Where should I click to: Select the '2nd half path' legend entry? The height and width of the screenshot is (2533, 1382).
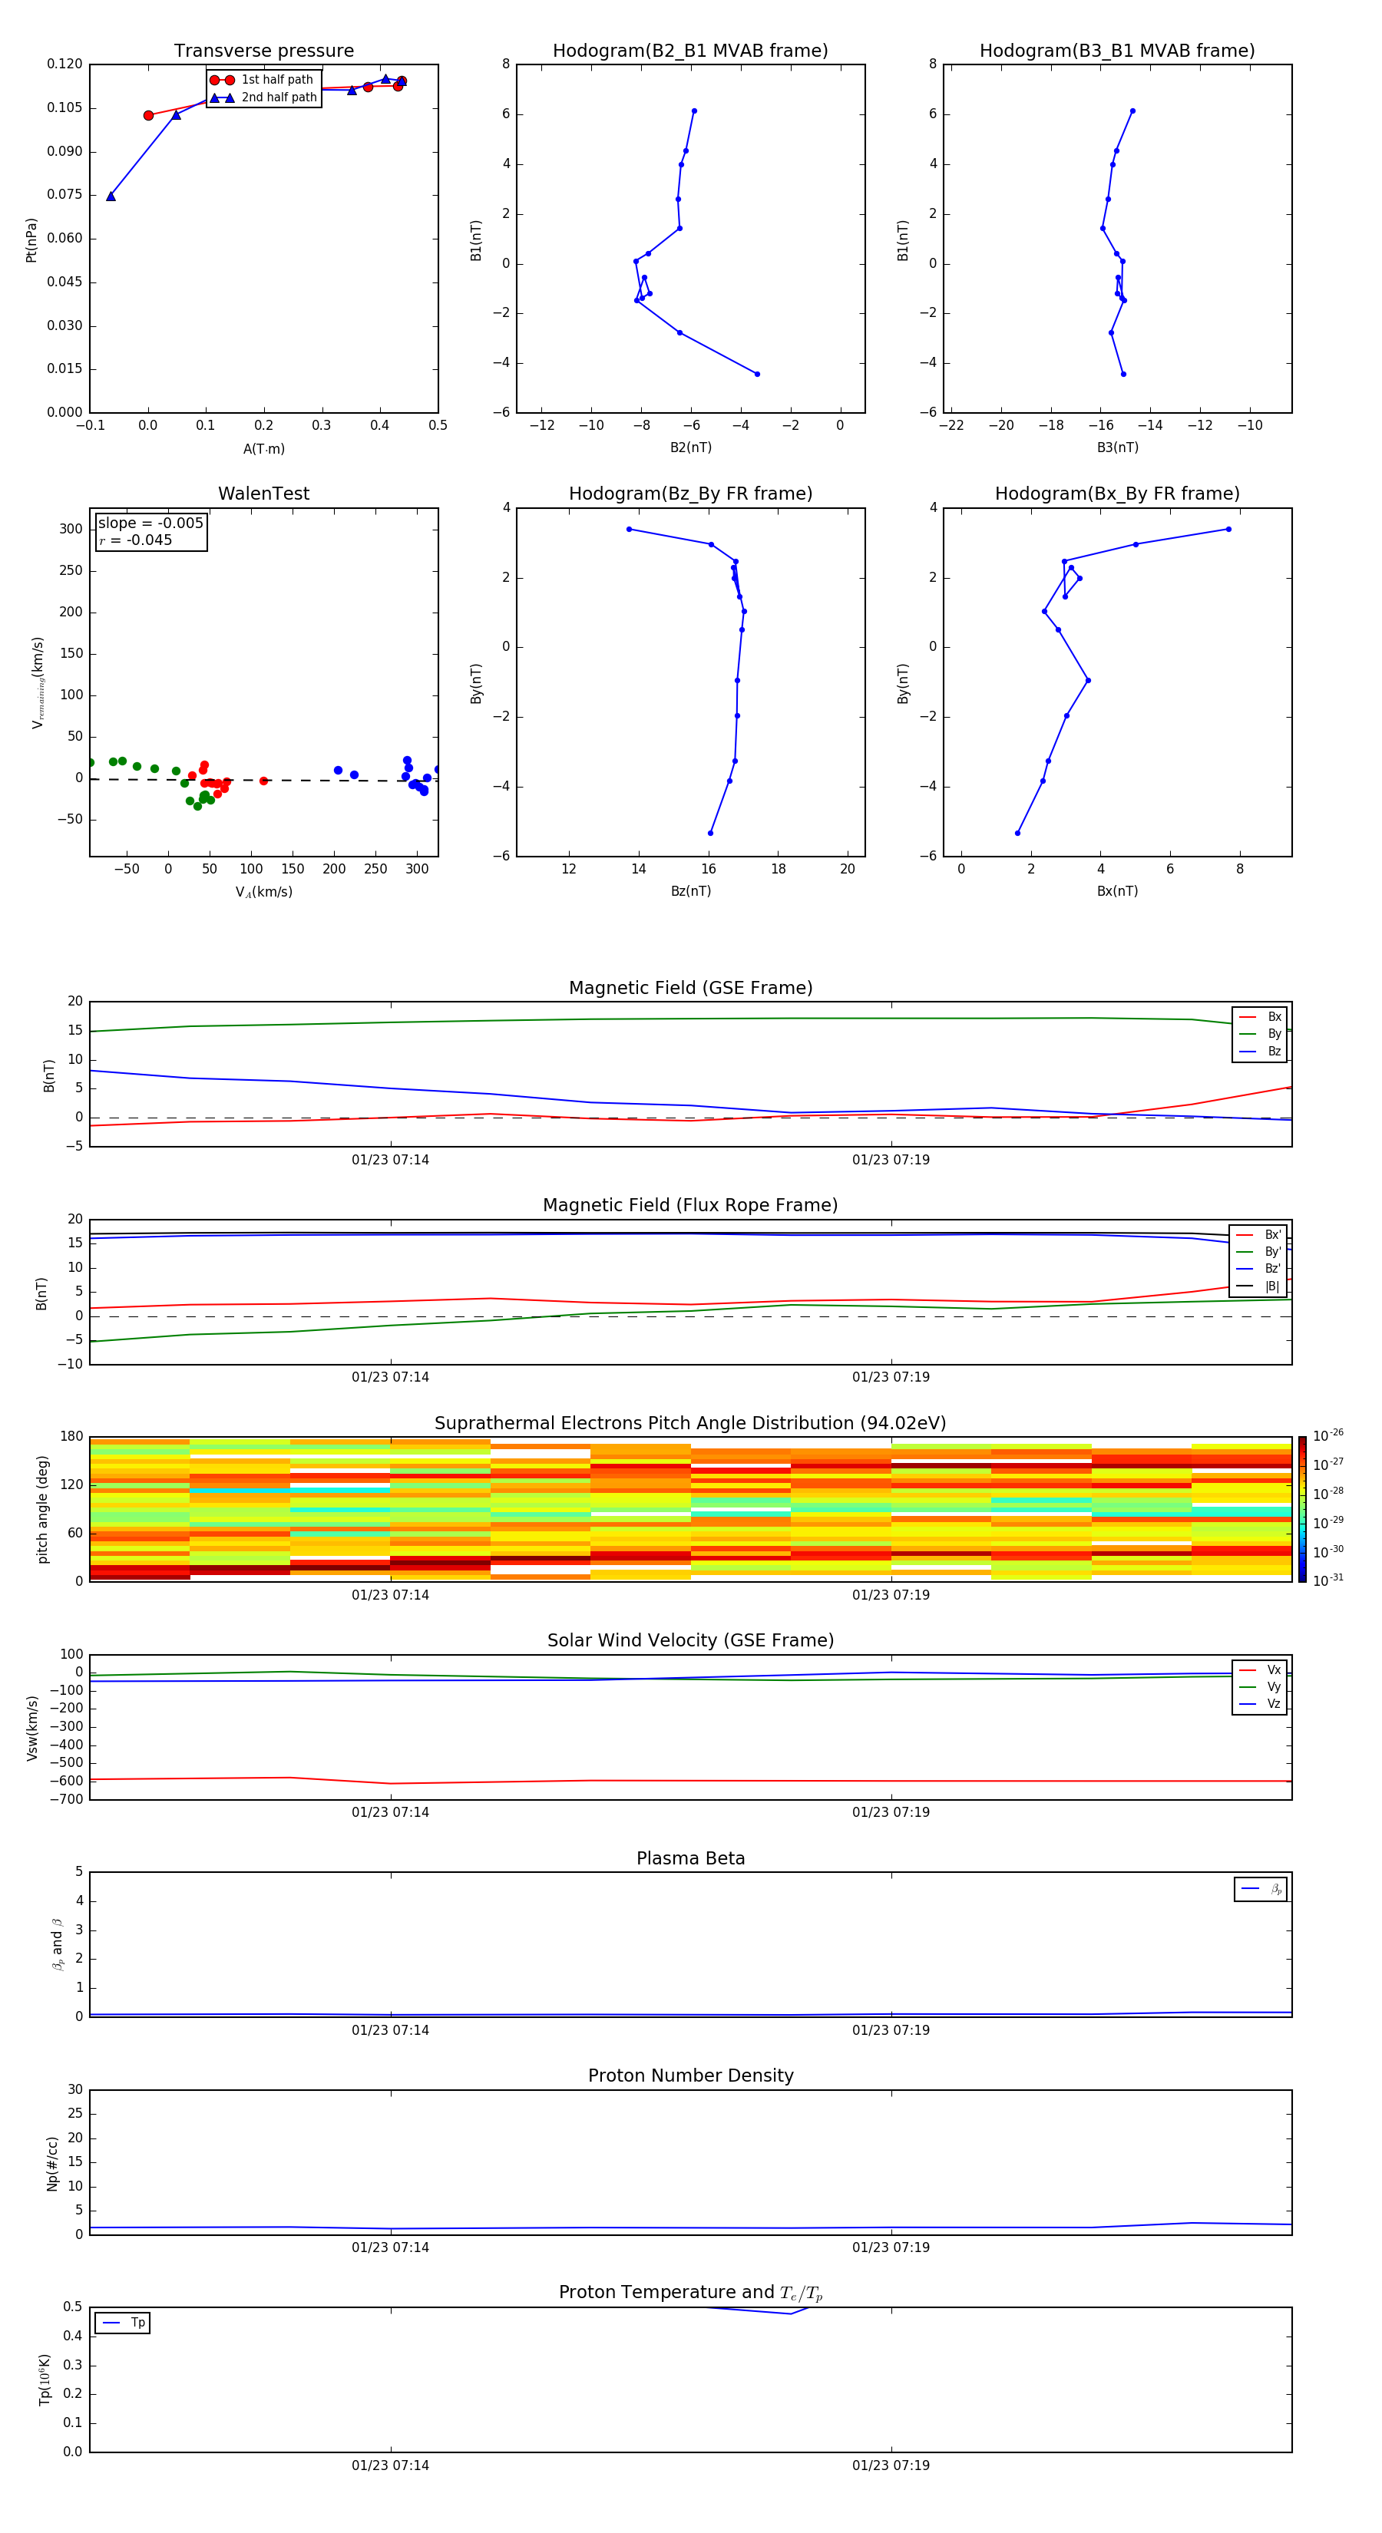(263, 97)
